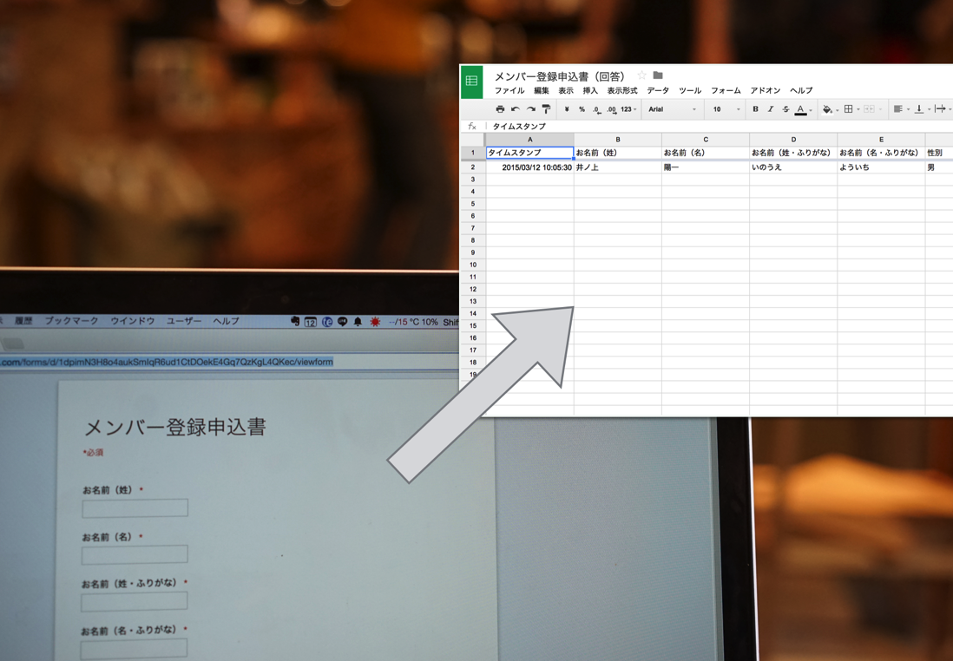The image size is (953, 661).
Task: Decrease decimal places button
Action: (596, 109)
